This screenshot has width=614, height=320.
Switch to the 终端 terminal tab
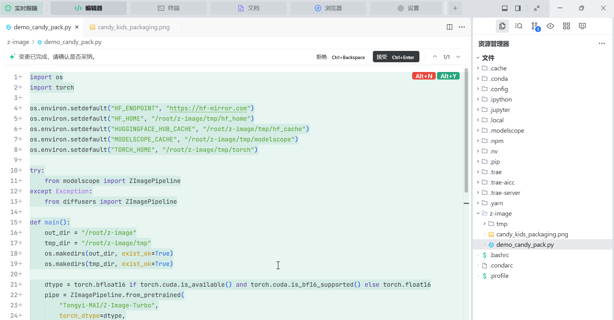pos(169,8)
